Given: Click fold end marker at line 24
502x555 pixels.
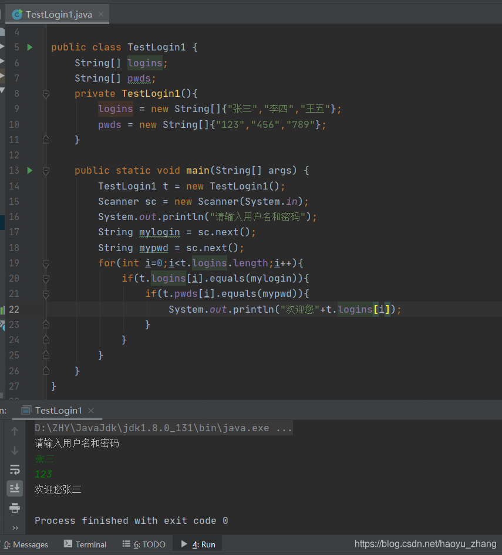Looking at the screenshot, I should tap(46, 340).
